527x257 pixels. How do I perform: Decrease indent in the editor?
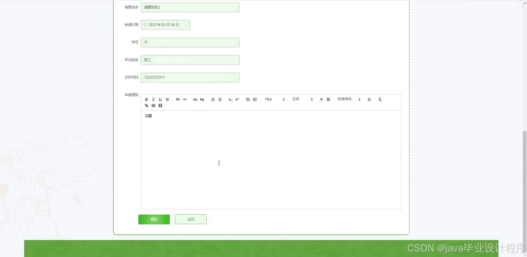pyautogui.click(x=248, y=99)
